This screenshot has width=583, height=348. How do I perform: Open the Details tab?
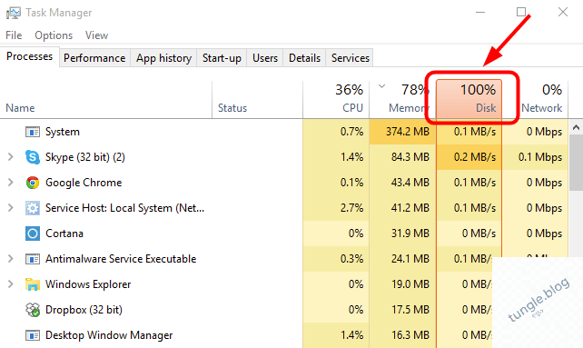[304, 58]
